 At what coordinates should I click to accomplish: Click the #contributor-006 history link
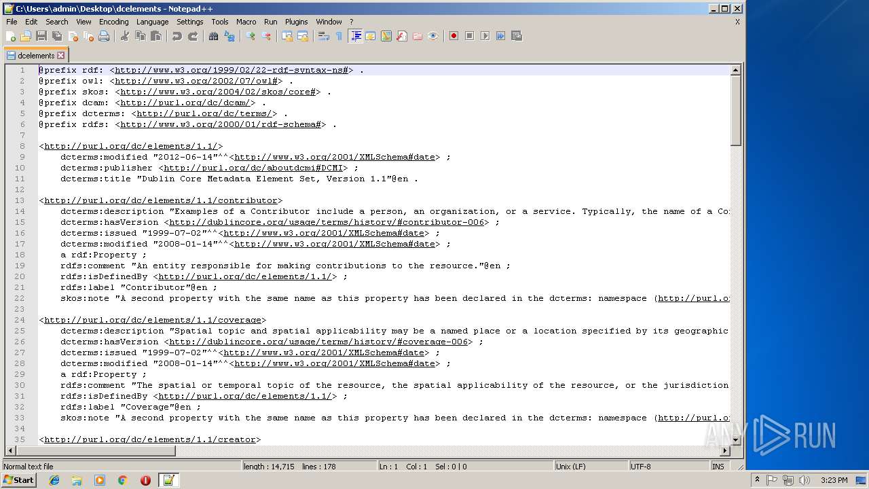pos(327,222)
